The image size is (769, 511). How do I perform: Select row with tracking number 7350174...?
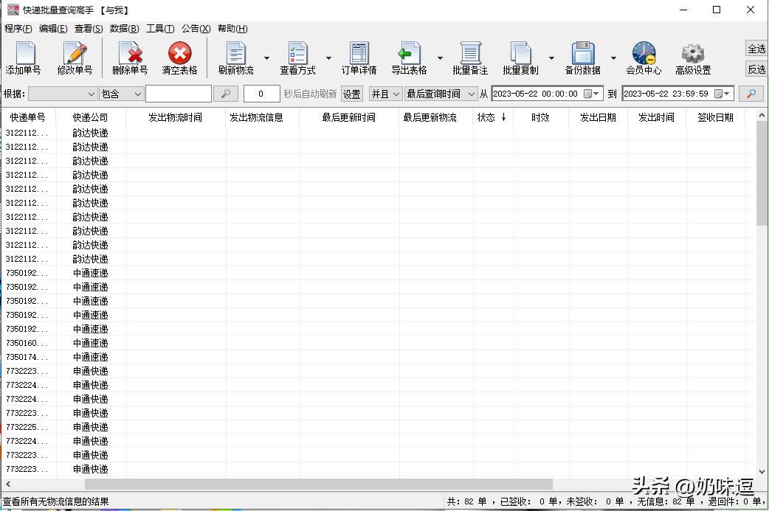[378, 357]
